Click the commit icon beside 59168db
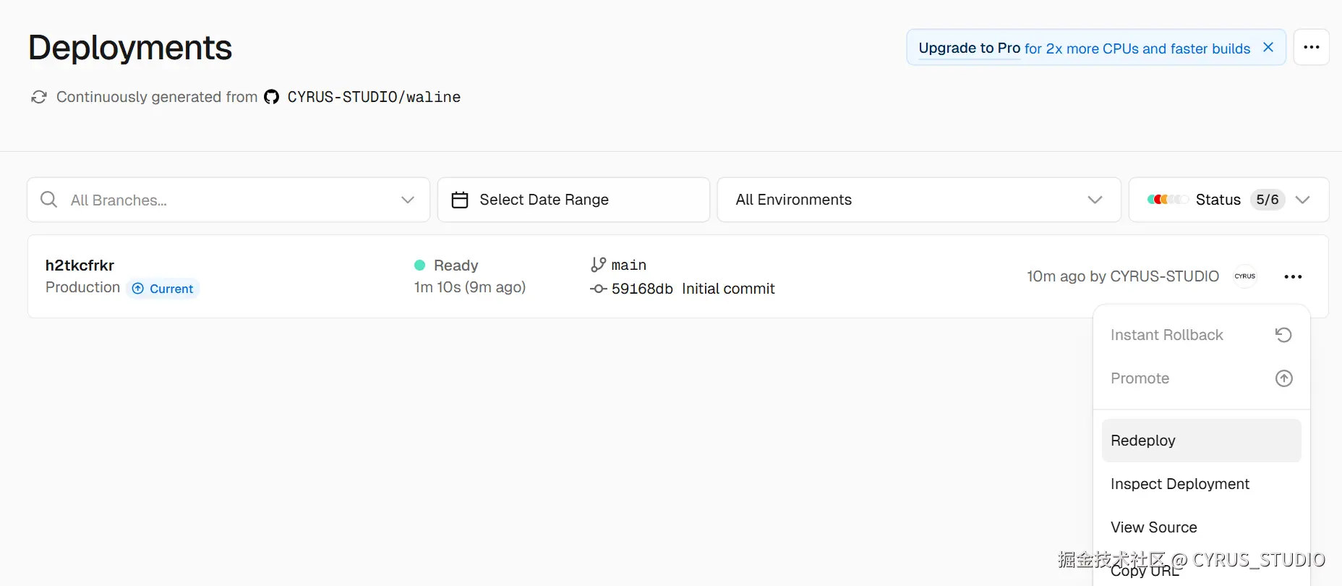Screen dimensions: 1342x586 coord(598,289)
